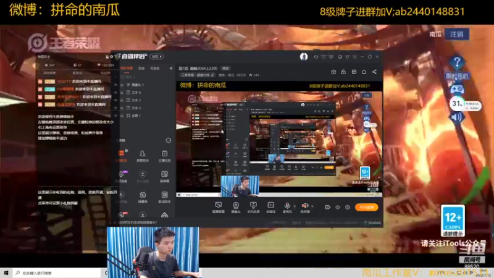Viewport: 494px width, 278px height.
Task: Add a 摄像头 camera source
Action: (236, 208)
